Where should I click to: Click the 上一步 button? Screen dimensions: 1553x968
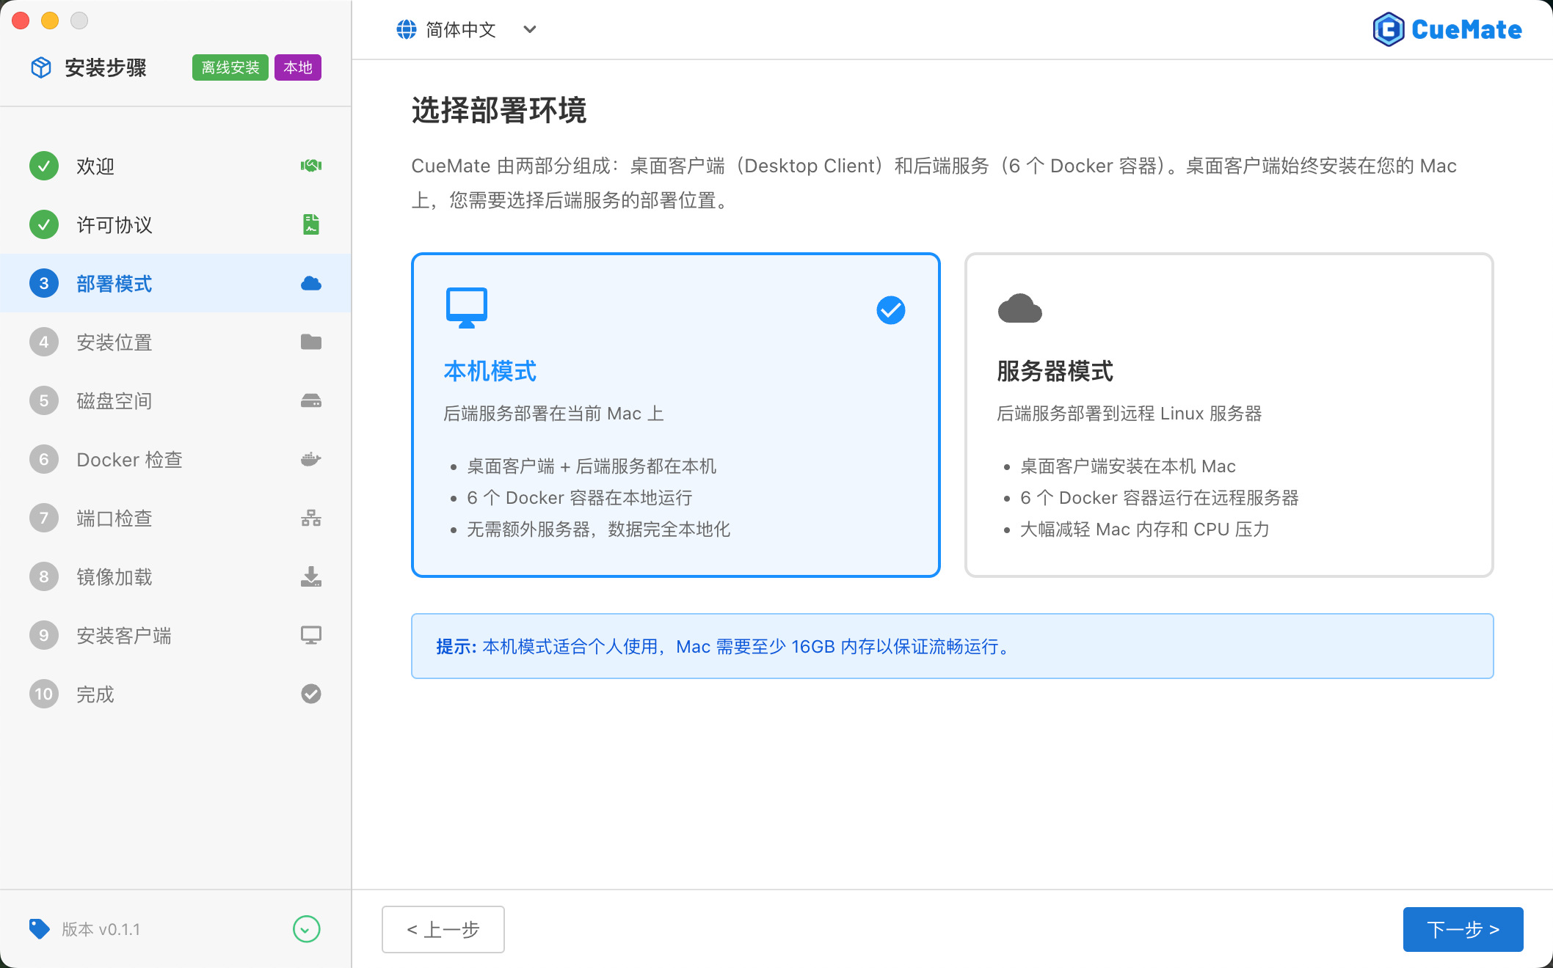(443, 929)
